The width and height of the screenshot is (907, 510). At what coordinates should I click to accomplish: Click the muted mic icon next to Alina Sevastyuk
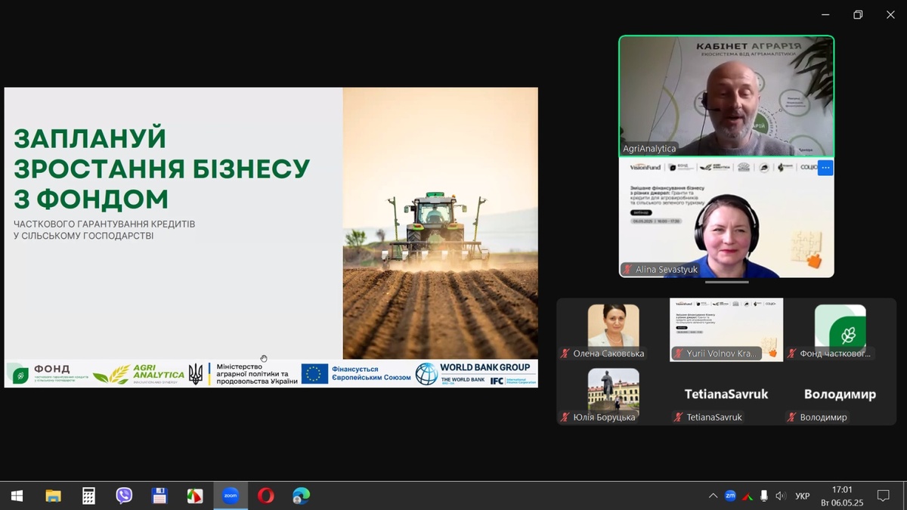point(627,270)
